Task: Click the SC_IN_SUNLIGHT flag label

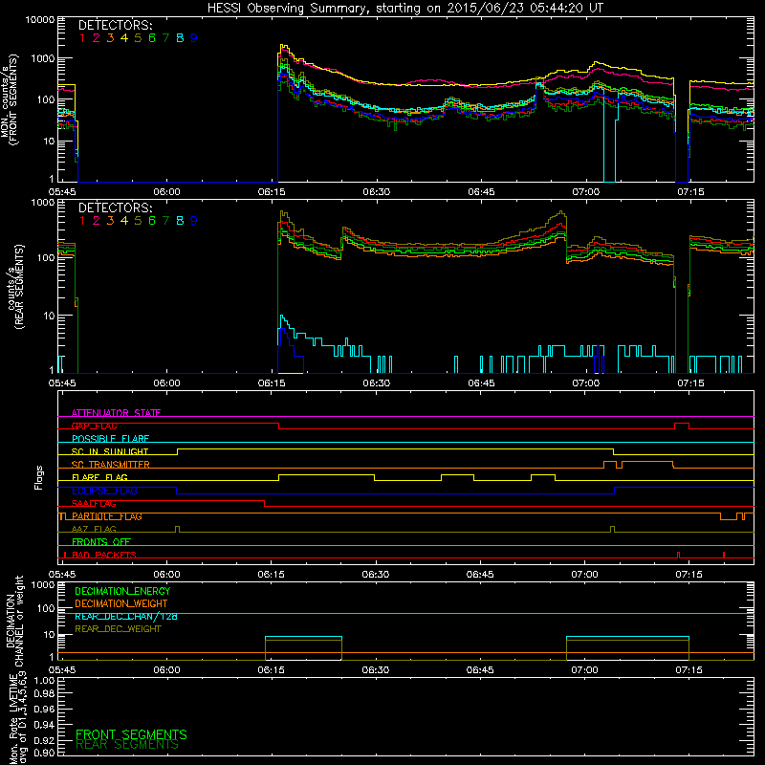Action: point(110,451)
